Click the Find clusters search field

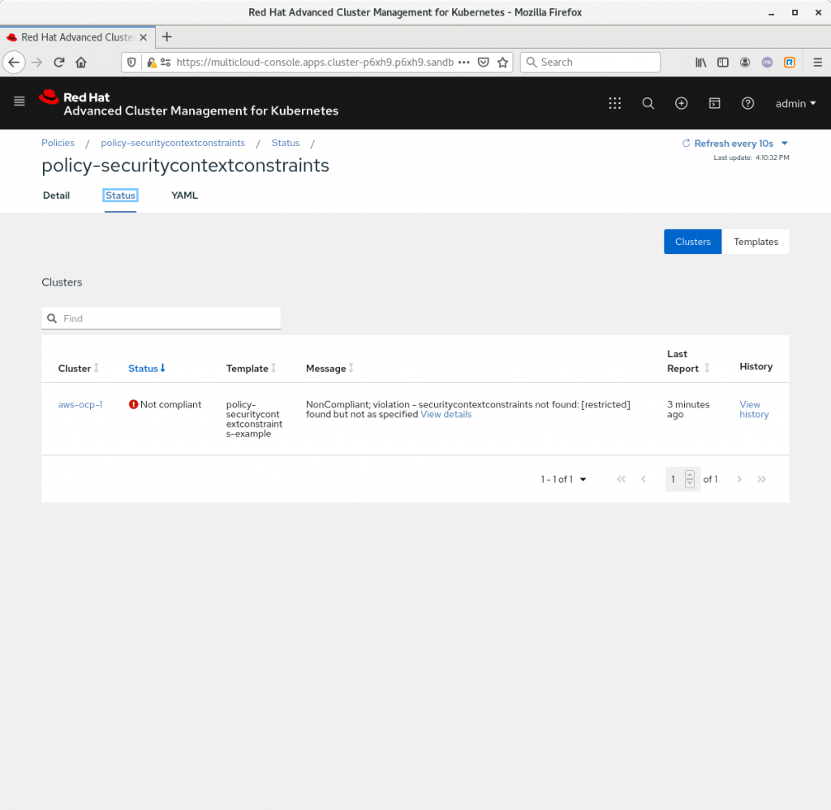(x=161, y=319)
